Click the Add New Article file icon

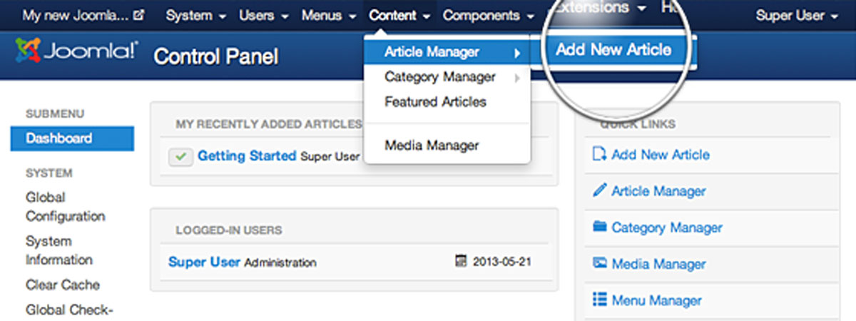coord(599,154)
